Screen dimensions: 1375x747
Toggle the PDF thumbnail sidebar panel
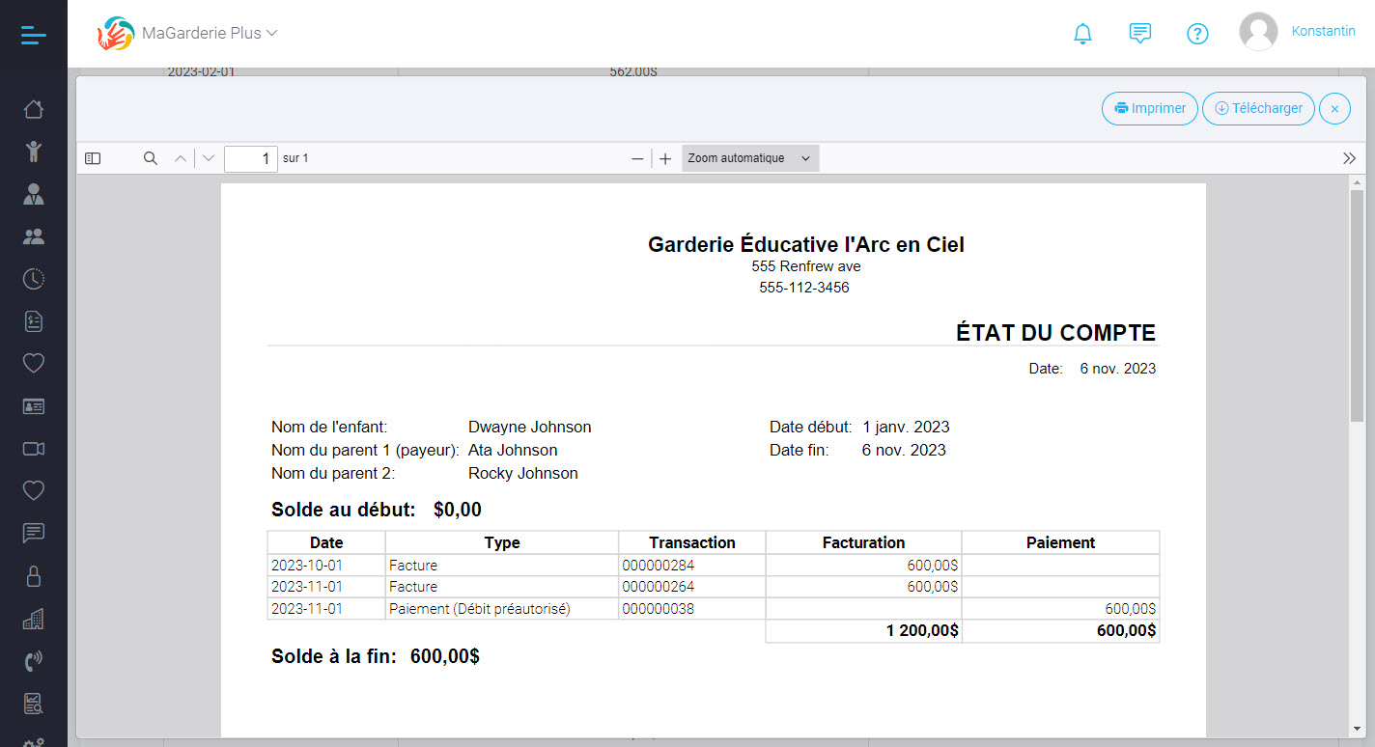coord(93,158)
